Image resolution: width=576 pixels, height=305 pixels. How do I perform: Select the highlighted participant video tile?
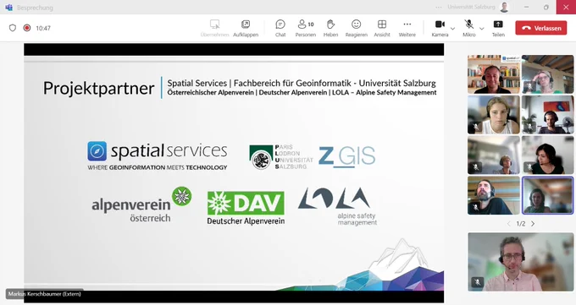[547, 195]
